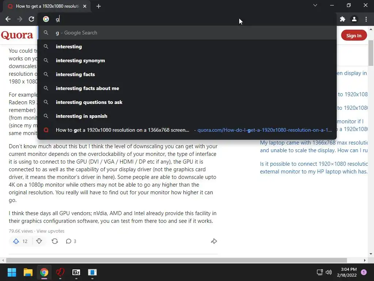
Task: Open the 3 comments bubble
Action: coord(71,241)
